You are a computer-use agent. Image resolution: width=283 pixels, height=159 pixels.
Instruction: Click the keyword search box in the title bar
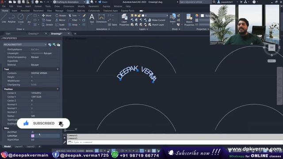pos(195,2)
